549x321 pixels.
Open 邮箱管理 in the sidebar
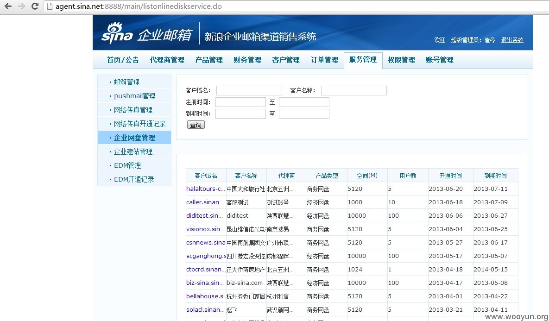126,82
